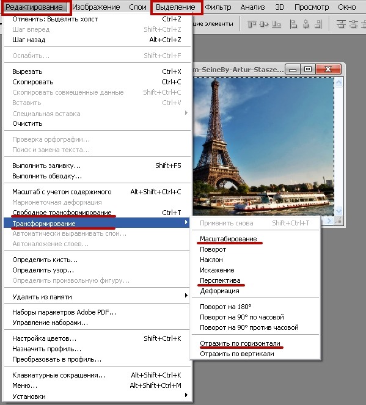Select the Distribute vertical centers icon
Screen dimensions: 366x405
(353, 24)
